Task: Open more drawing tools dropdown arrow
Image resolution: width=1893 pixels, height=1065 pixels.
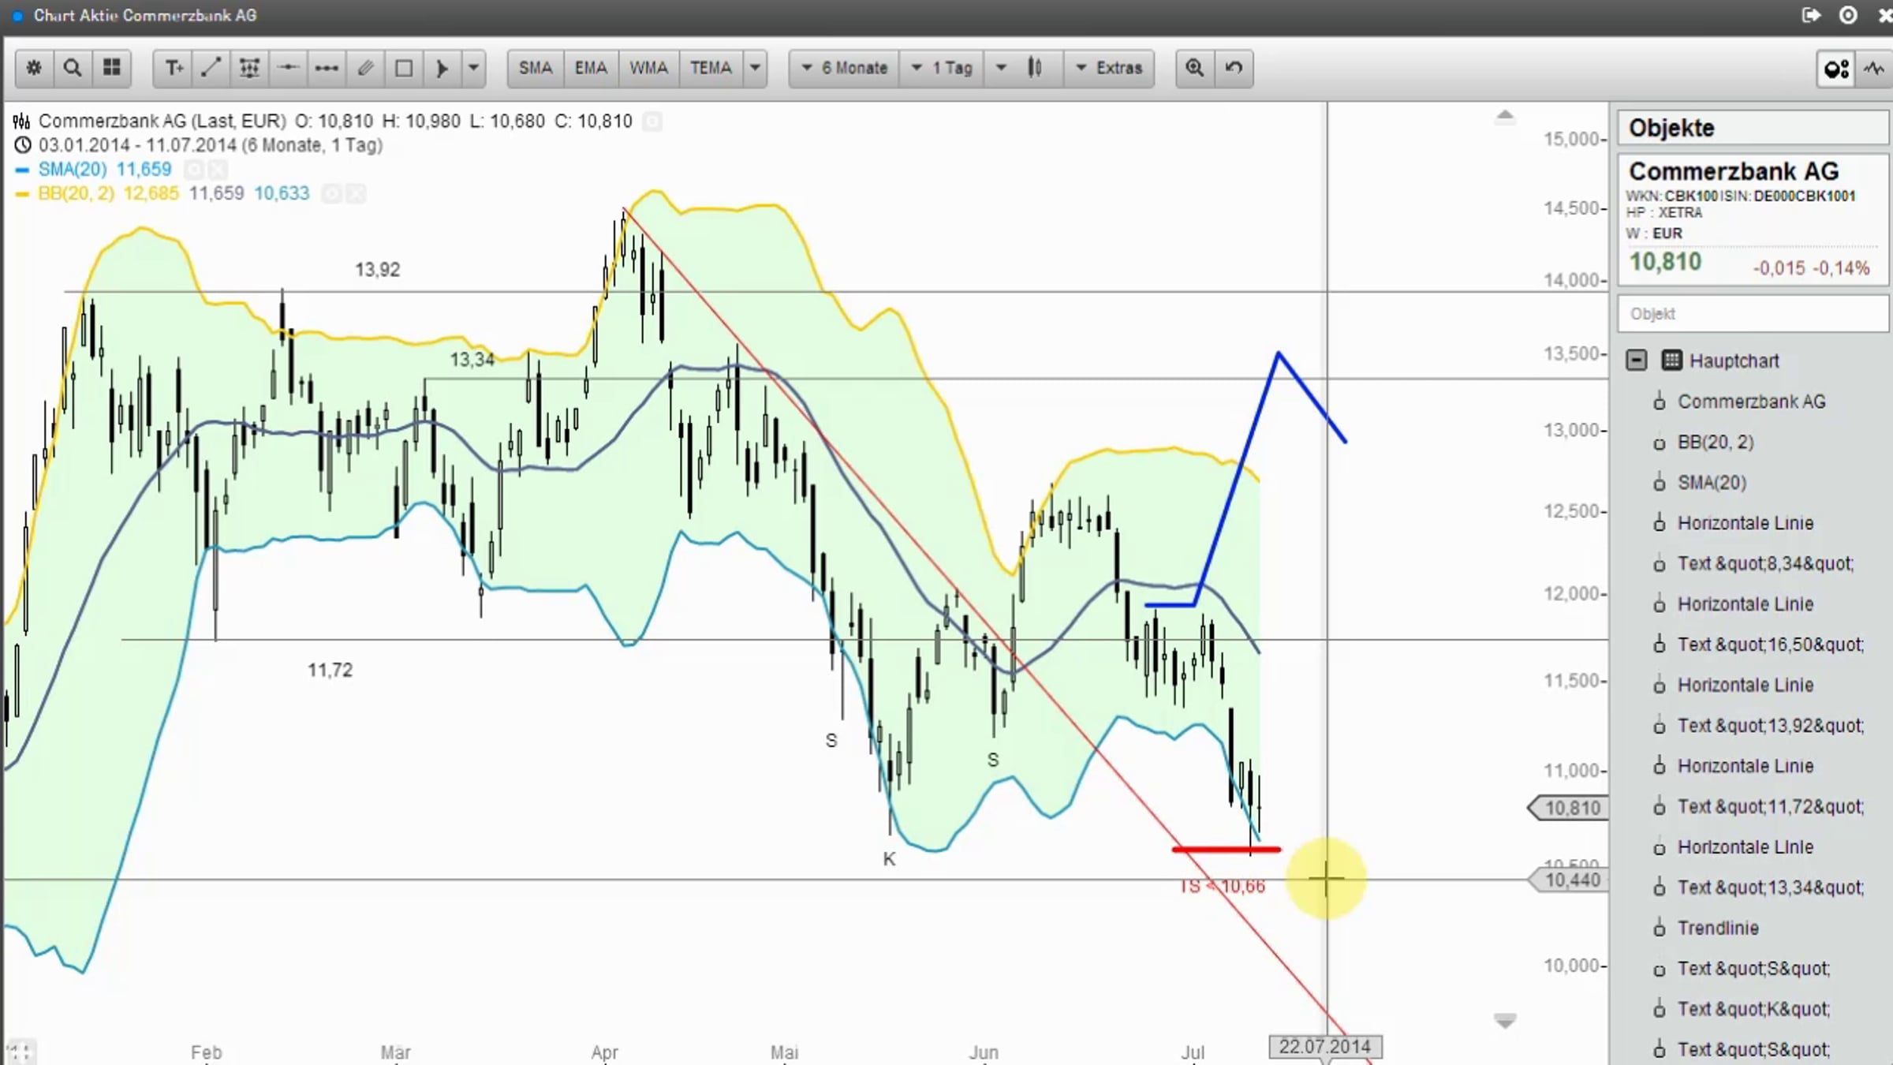Action: coord(473,68)
